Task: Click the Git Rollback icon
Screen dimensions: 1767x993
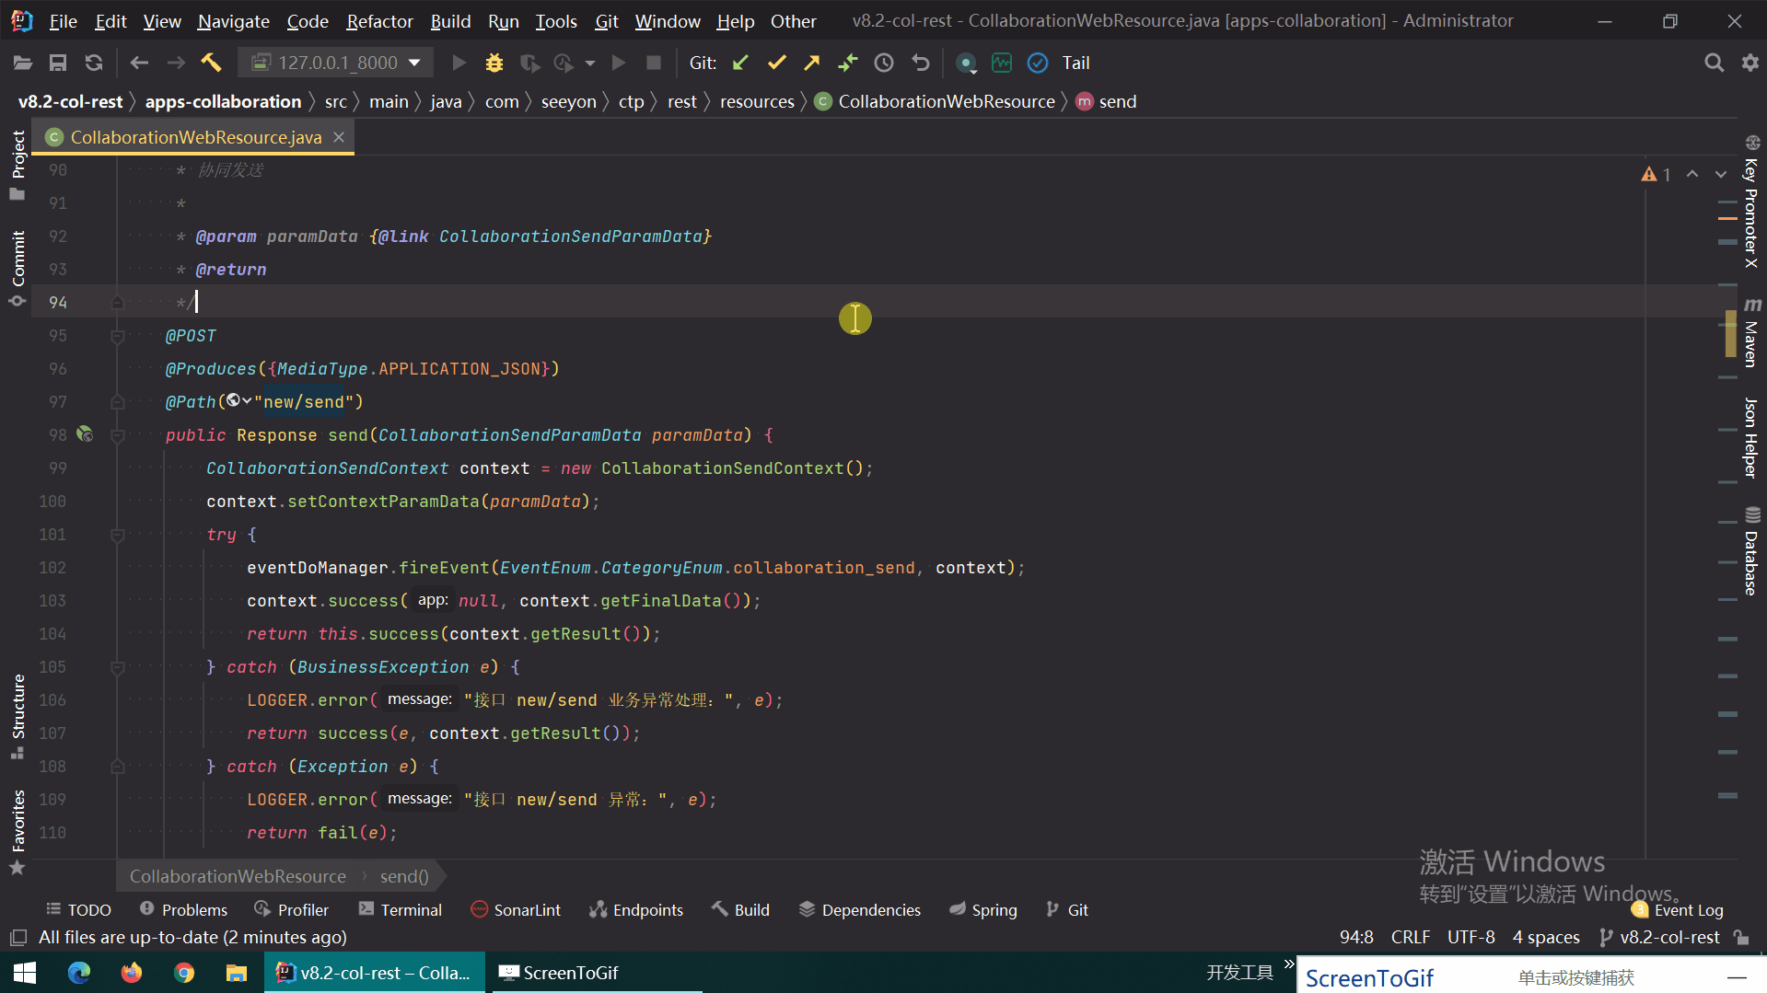Action: coord(920,63)
